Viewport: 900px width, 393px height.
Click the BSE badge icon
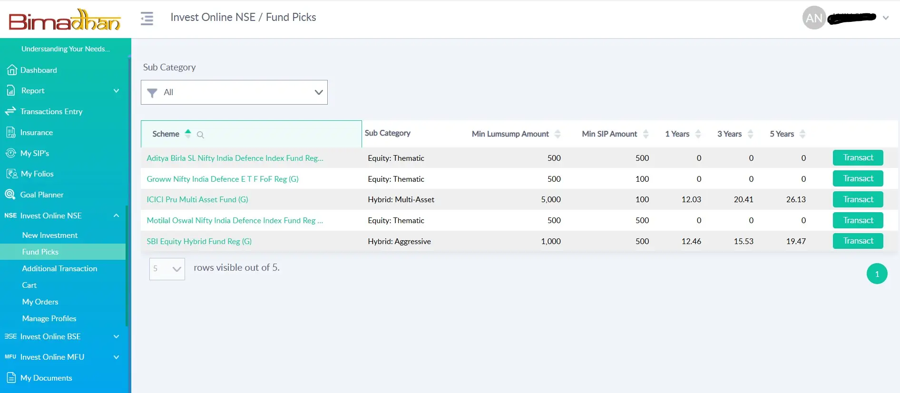tap(10, 336)
